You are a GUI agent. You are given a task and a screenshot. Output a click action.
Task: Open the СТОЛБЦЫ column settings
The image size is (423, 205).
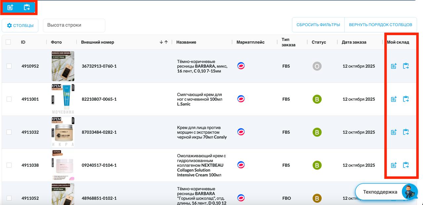pos(20,25)
